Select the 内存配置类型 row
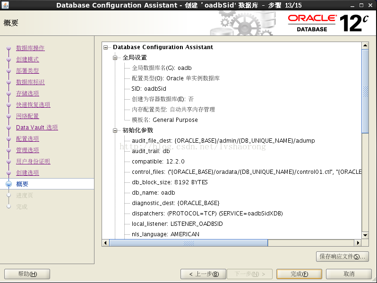 [173, 110]
